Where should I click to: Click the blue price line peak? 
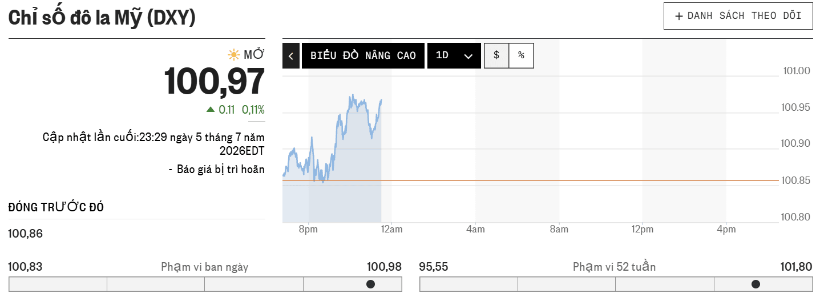point(353,95)
